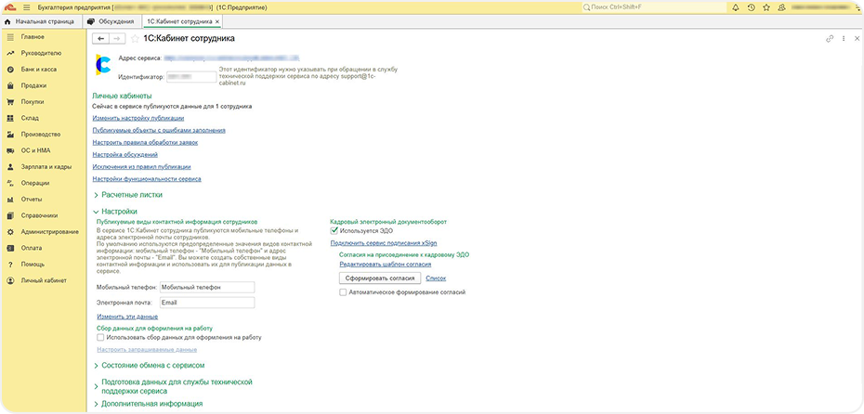Click the Личный кабинет user icon
Viewport: 864px width, 414px height.
[x=10, y=280]
